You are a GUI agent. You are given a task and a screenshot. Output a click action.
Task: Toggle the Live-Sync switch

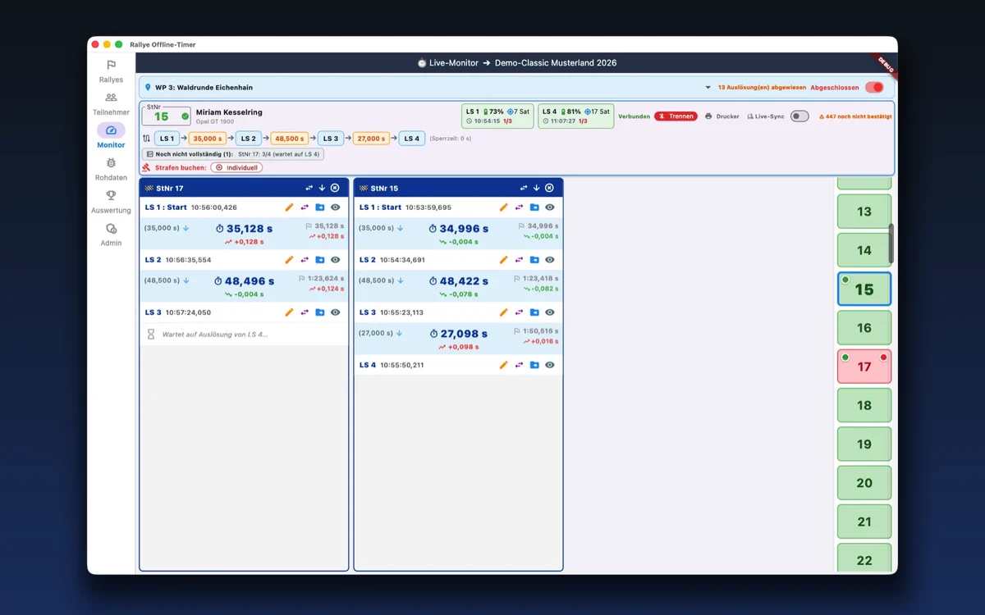[x=799, y=116]
